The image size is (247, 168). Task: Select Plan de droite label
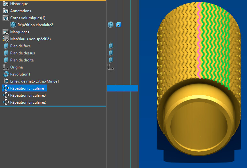[22, 60]
